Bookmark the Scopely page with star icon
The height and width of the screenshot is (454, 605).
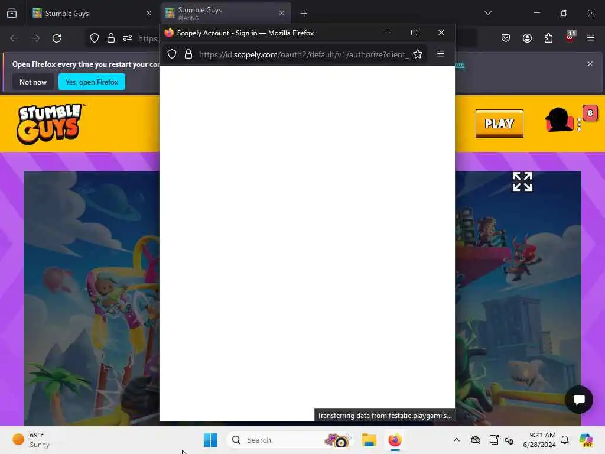point(418,54)
